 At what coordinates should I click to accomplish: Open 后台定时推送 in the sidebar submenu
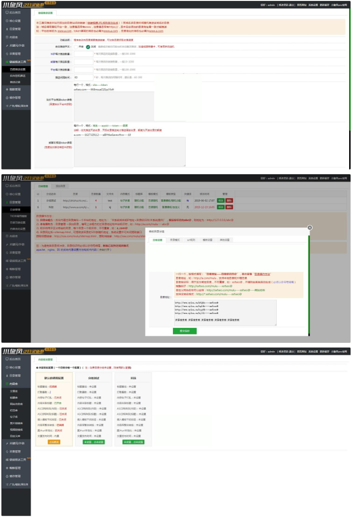[18, 75]
